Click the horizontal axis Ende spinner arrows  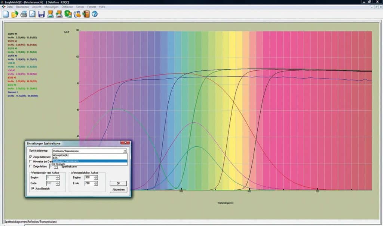96,183
